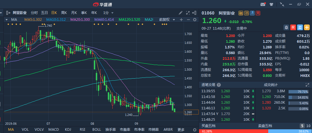Restore the window size

click(x=299, y=4)
